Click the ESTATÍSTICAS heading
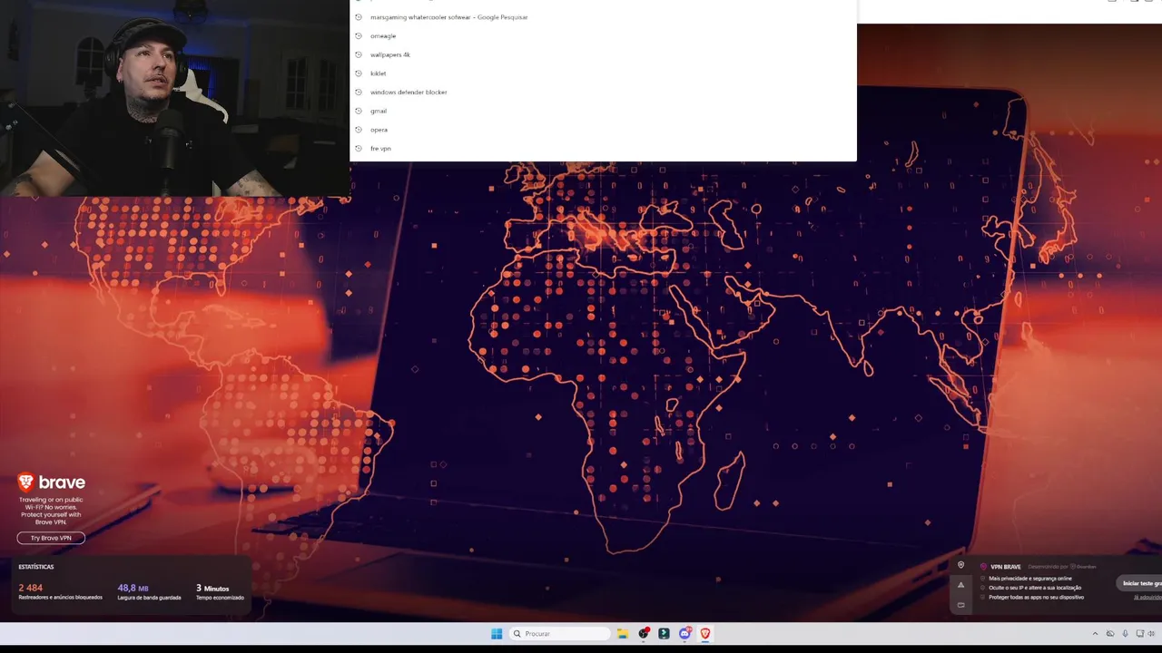The width and height of the screenshot is (1162, 653). (x=36, y=567)
